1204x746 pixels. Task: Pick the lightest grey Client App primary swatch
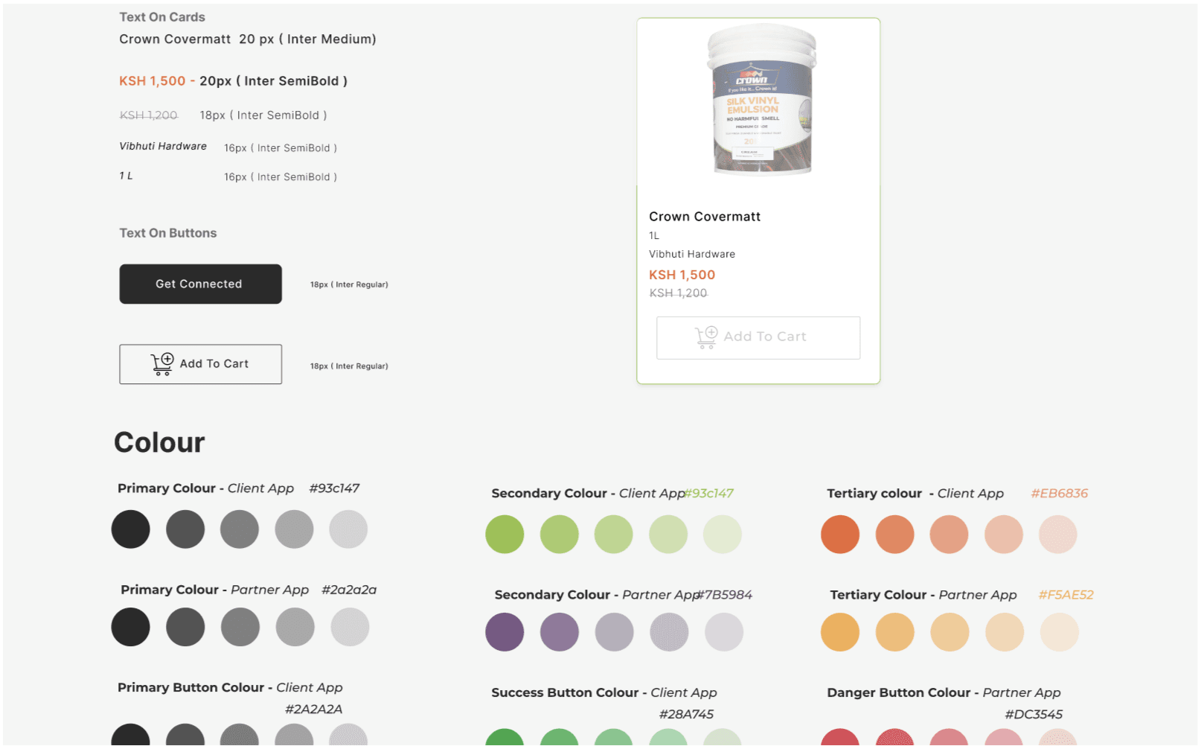point(348,529)
